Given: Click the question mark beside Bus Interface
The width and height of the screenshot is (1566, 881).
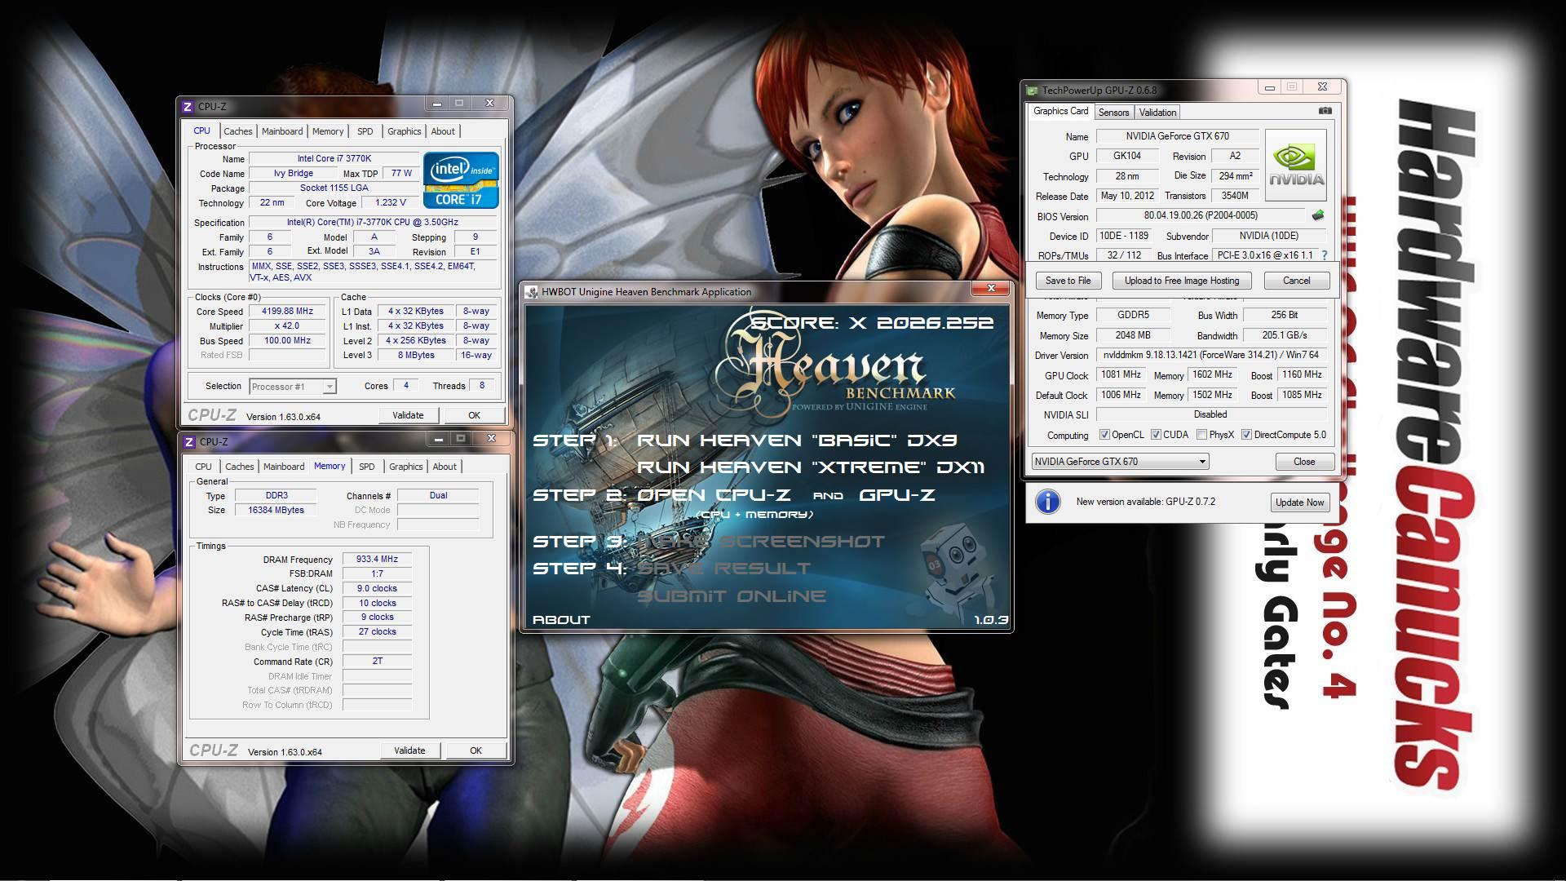Looking at the screenshot, I should click(1324, 255).
